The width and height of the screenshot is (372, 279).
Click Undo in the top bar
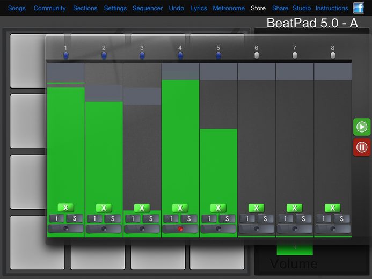[177, 8]
